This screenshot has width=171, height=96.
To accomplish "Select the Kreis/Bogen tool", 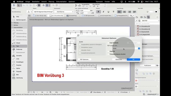I will 19,62.
